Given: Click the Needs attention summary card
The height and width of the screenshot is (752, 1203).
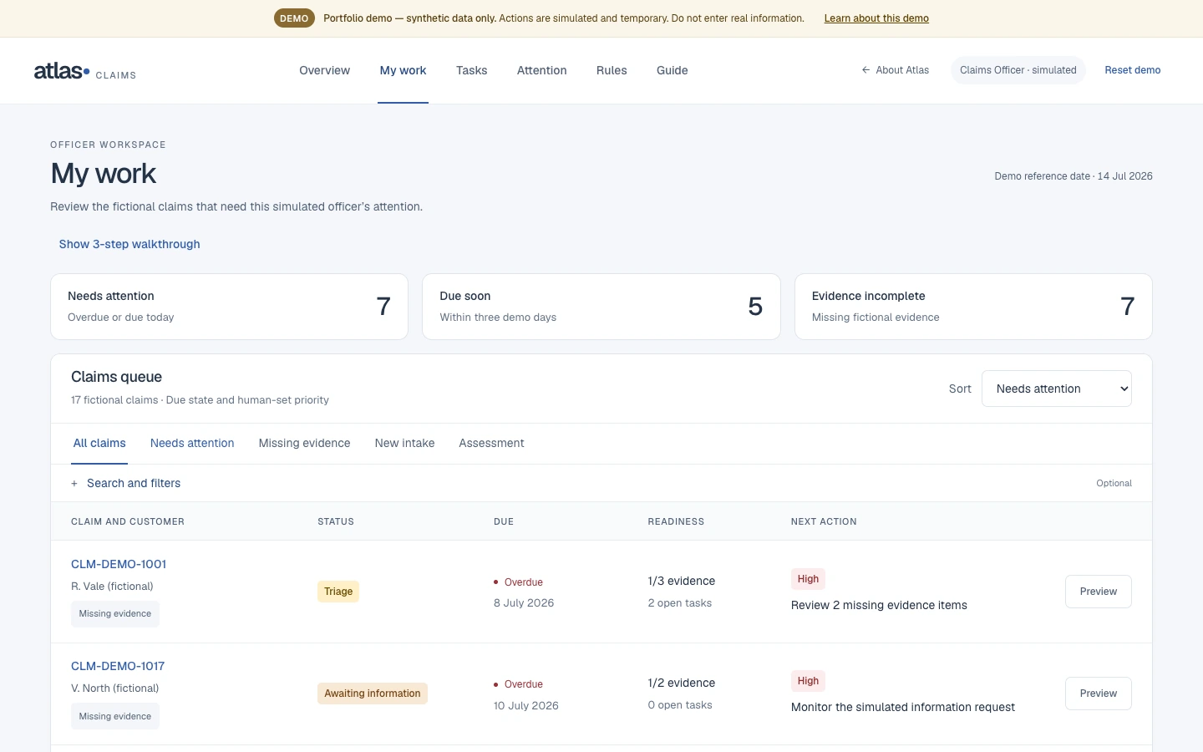Looking at the screenshot, I should [229, 307].
